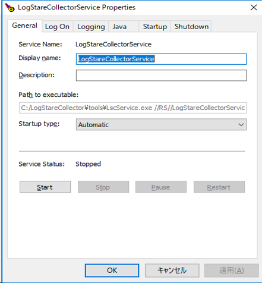Click the キャンセル cancel button

(x=172, y=271)
